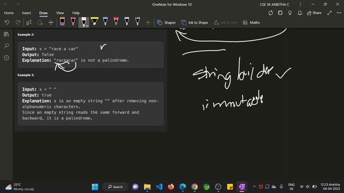Open clock and date flyout

click(330, 187)
